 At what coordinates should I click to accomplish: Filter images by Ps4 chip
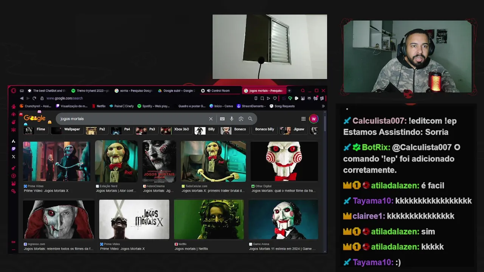[x=121, y=130]
